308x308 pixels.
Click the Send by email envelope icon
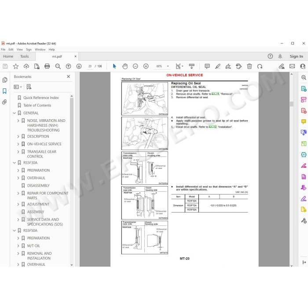(x=292, y=66)
